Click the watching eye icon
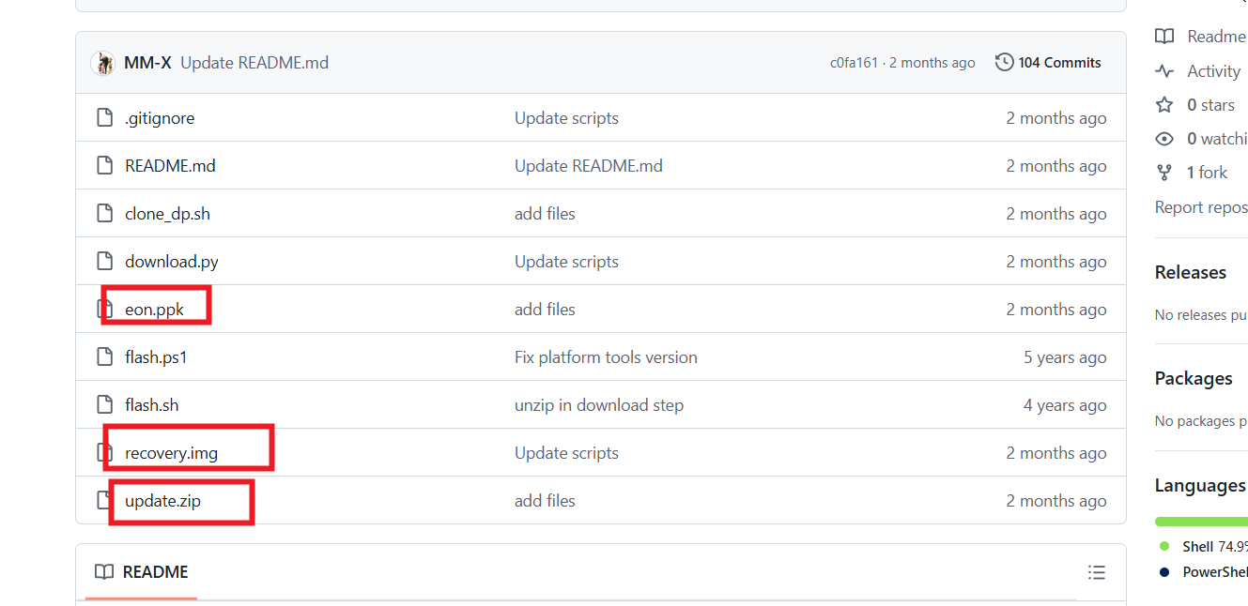Screen dimensions: 1248x606 pyautogui.click(x=1164, y=139)
